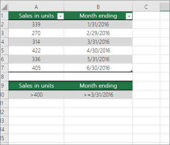Select the Sales in units header in row 1

36,16
